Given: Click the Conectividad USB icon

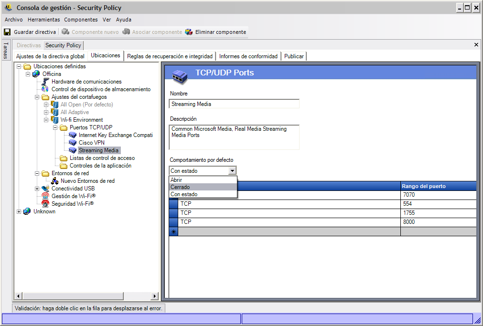Looking at the screenshot, I should [45, 189].
